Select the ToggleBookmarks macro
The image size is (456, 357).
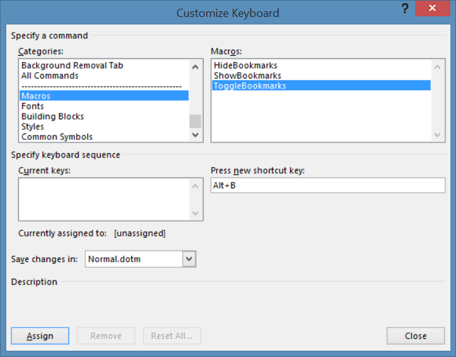(x=250, y=85)
